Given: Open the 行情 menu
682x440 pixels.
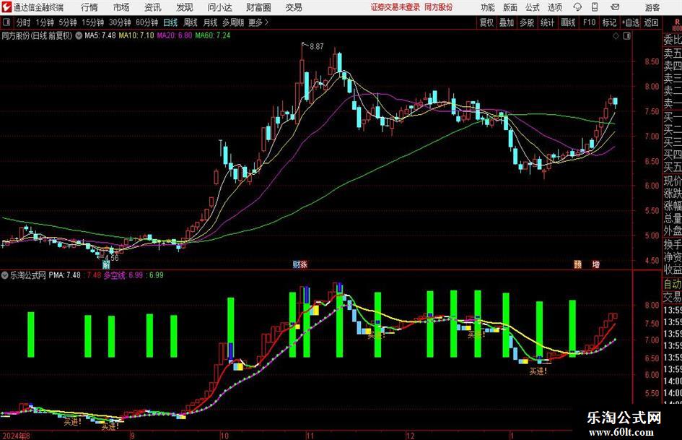Looking at the screenshot, I should click(89, 7).
